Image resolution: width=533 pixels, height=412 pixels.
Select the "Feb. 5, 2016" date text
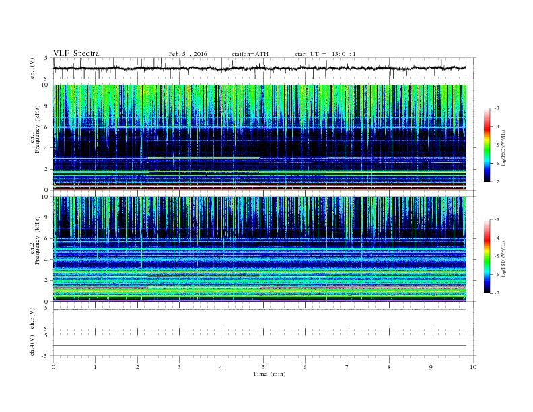[x=188, y=54]
